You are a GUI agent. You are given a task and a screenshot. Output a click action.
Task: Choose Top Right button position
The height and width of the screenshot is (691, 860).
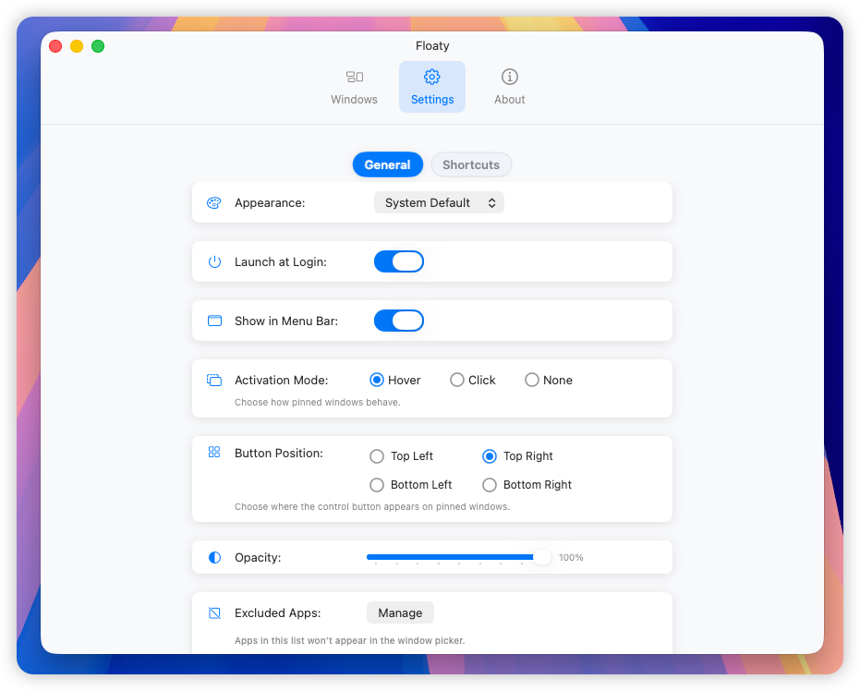coord(517,456)
